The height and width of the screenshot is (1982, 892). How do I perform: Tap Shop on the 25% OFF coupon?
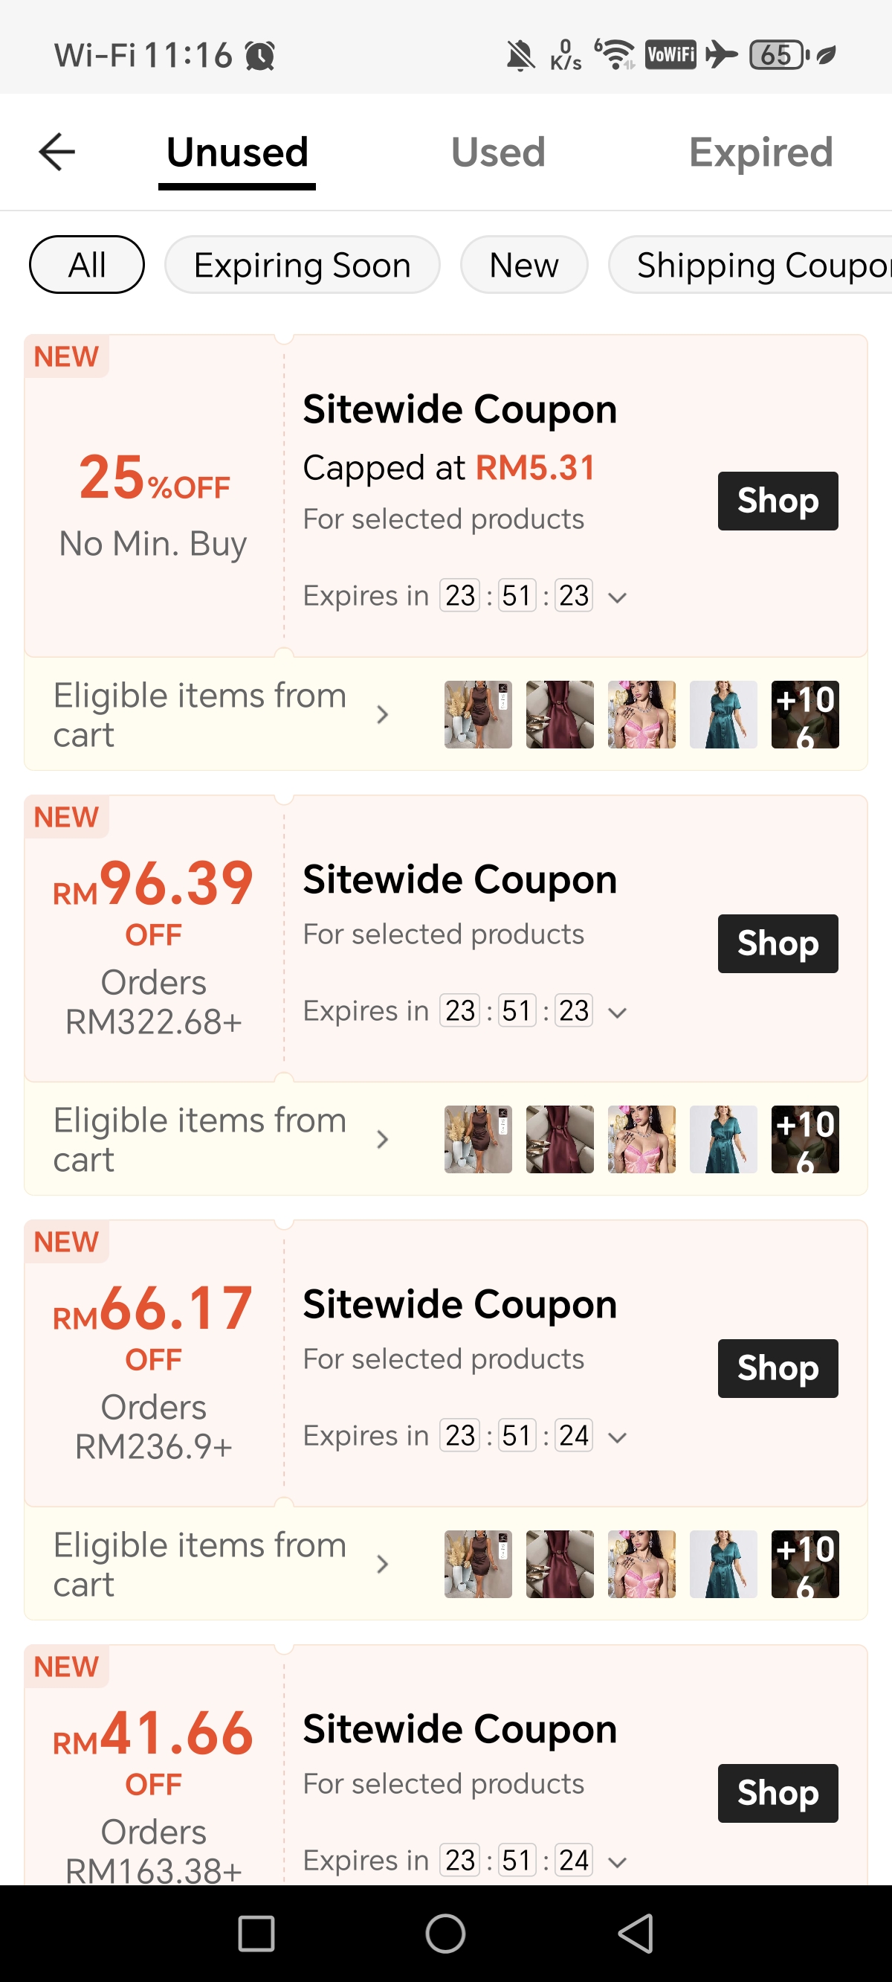(778, 501)
